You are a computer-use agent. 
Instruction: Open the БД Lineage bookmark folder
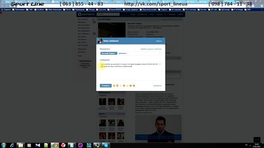pos(224,10)
